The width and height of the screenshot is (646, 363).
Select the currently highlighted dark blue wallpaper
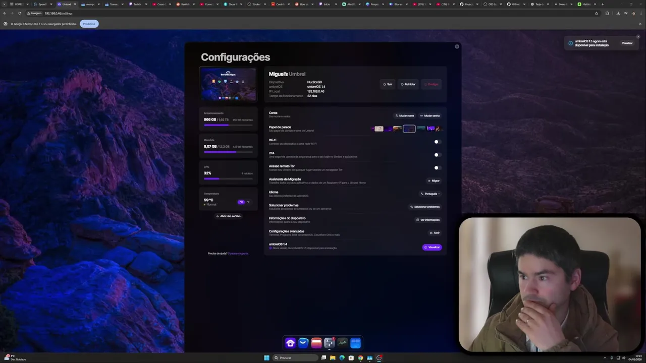[x=409, y=129]
